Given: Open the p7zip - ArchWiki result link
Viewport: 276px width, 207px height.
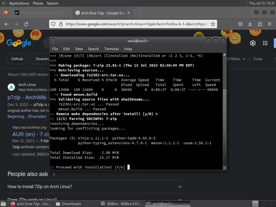Looking at the screenshot, I should pos(27,97).
